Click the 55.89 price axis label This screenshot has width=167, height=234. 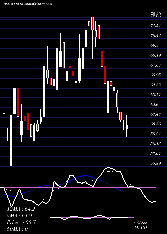pyautogui.click(x=156, y=163)
